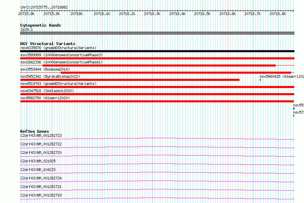Click the red bar of esv3553444
The image size is (304, 203).
click(176, 73)
